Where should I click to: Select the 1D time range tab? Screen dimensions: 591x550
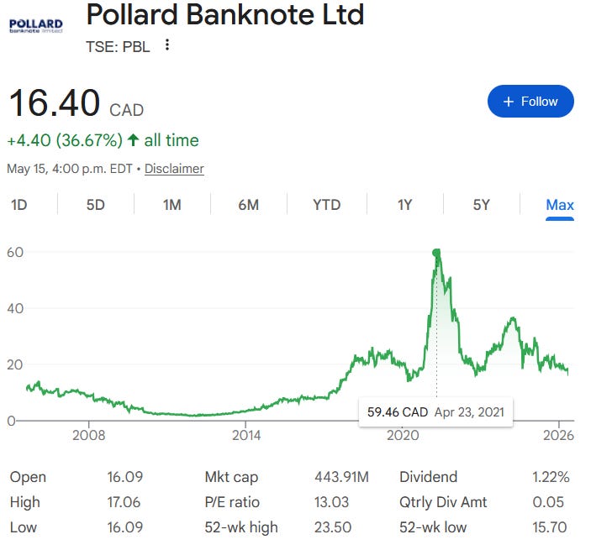tap(19, 205)
